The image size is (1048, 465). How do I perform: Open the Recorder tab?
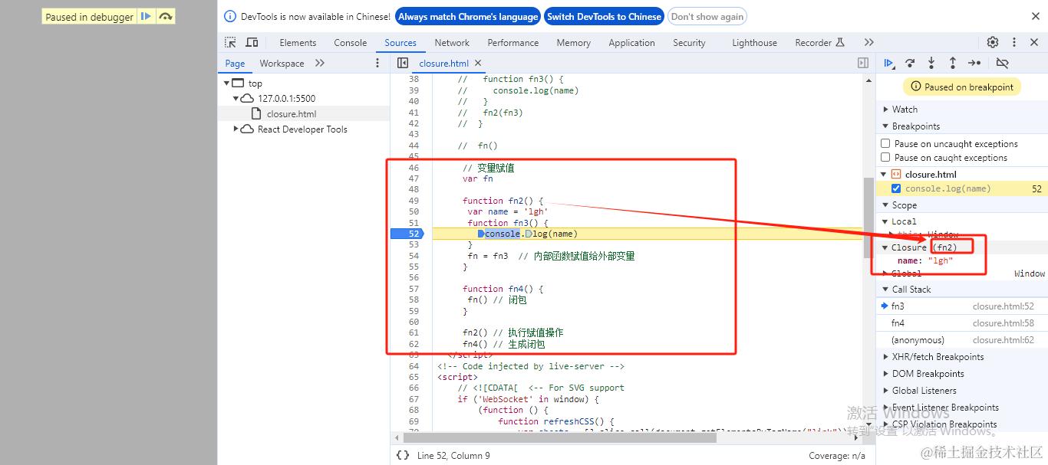pos(819,43)
